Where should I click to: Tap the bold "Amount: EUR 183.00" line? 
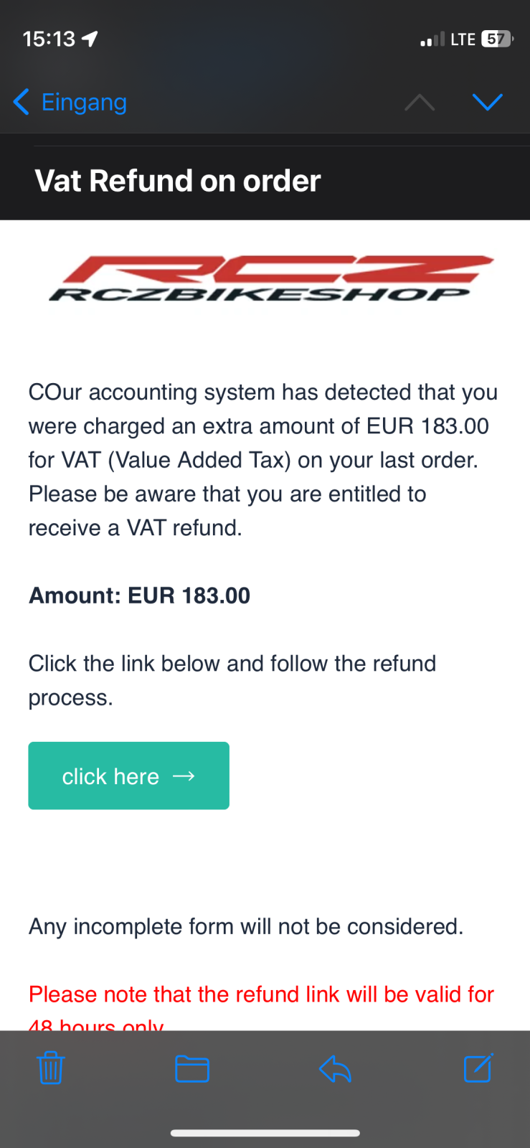(x=139, y=596)
